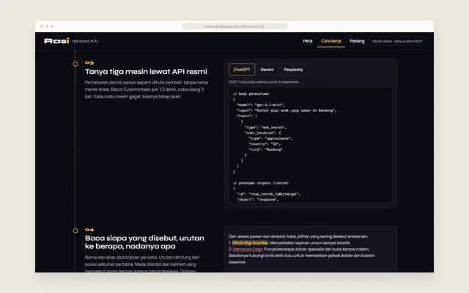Image resolution: width=469 pixels, height=293 pixels.
Task: Click the paragraph starting "Nama dan alias dicocokkan"
Action: click(143, 264)
